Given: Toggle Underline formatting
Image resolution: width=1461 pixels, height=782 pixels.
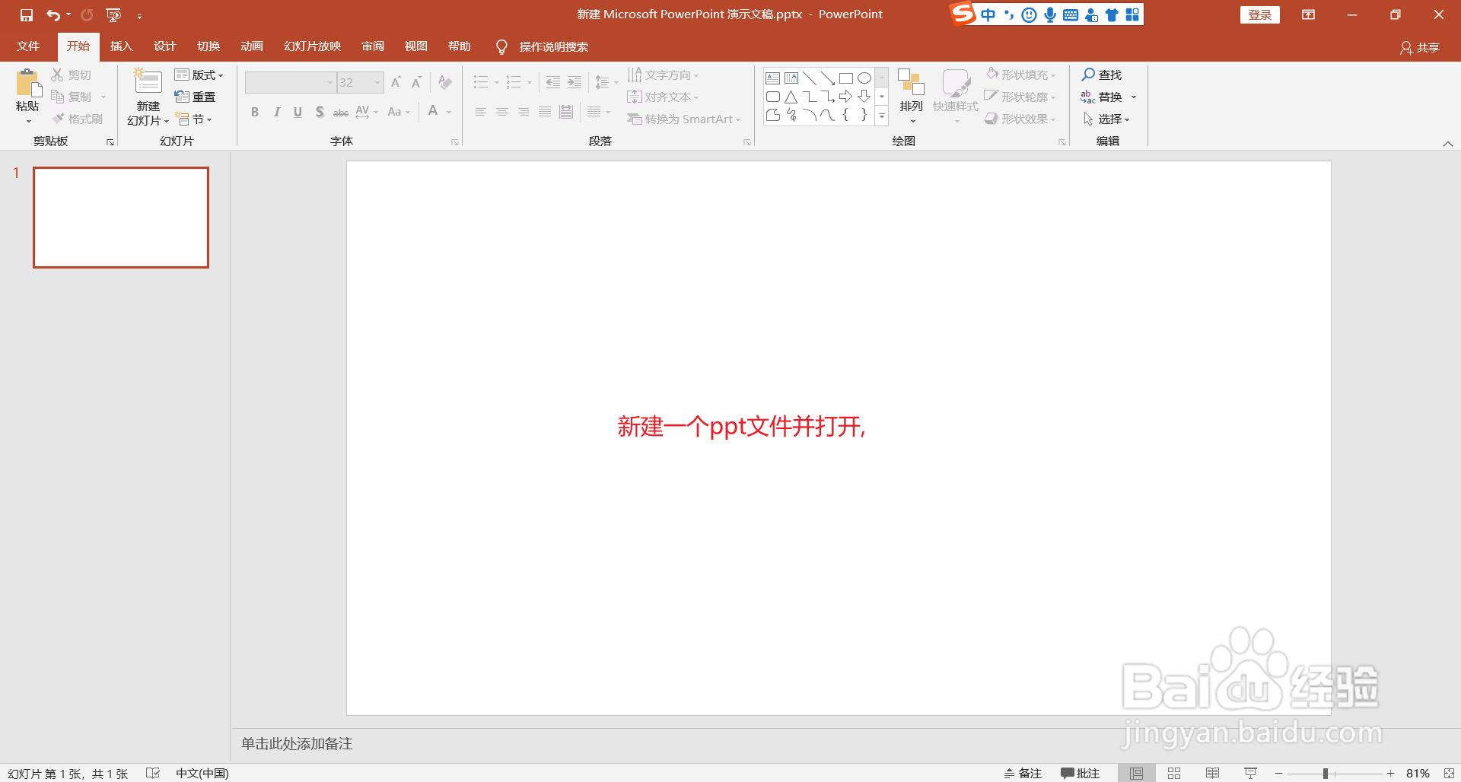Looking at the screenshot, I should [298, 112].
